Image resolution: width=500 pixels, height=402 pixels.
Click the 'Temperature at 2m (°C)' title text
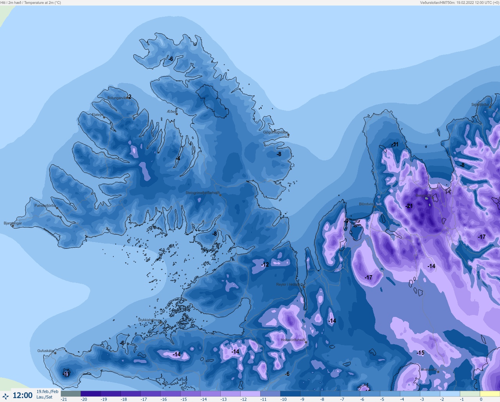[x=42, y=2]
